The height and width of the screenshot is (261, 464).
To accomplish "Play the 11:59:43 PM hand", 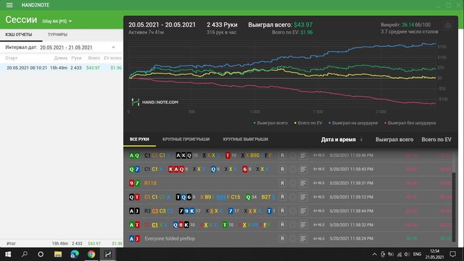I will point(293,169).
